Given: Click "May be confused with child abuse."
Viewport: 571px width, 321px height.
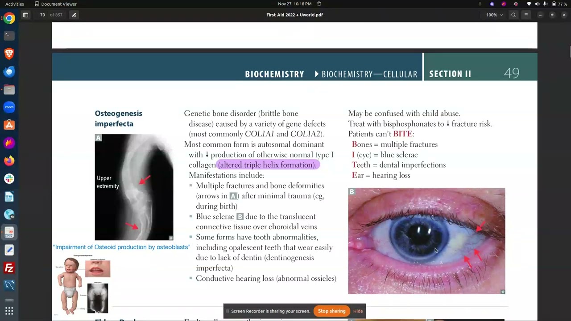Looking at the screenshot, I should [404, 114].
